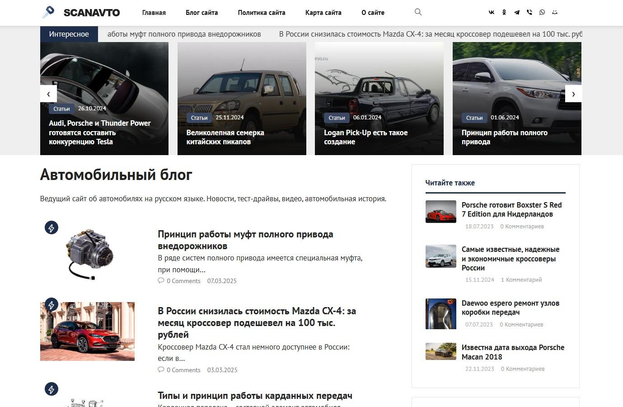
Task: Open slide "Audi, Porsche и Thunder Power"
Action: [100, 133]
